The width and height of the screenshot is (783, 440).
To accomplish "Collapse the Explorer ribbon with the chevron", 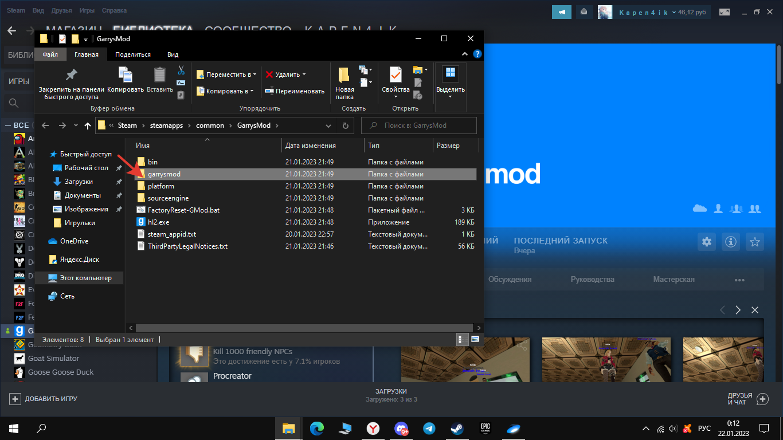I will [x=466, y=54].
